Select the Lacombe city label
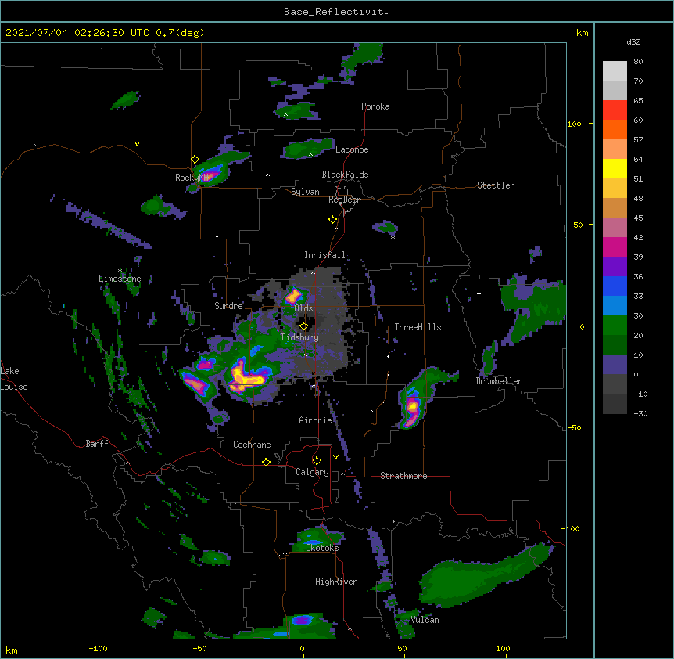The image size is (674, 659). [x=352, y=149]
